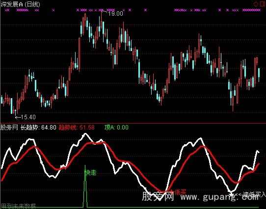The image size is (266, 209).
Task: Select the green 顶A: 0.00 indicator label
Action: 116,127
